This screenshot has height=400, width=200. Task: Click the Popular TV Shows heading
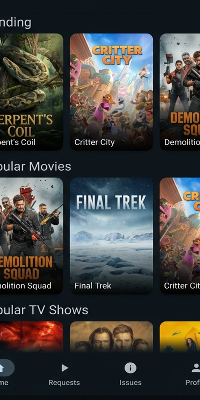point(44,310)
